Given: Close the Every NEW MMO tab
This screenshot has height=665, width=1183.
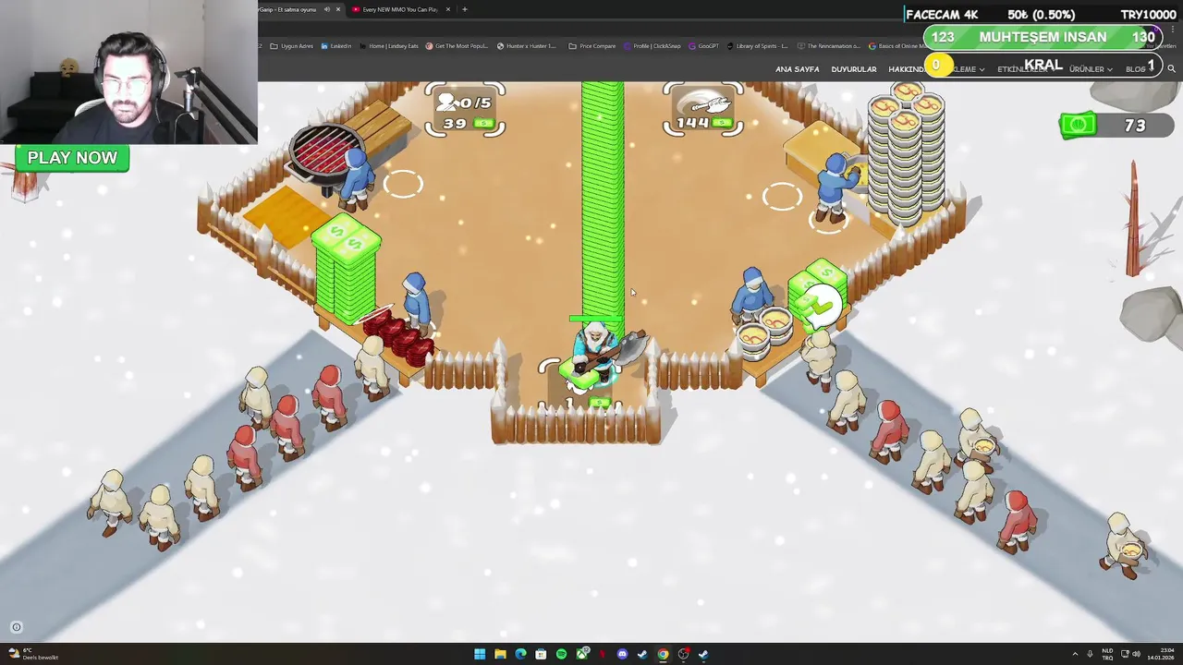Looking at the screenshot, I should [x=448, y=9].
